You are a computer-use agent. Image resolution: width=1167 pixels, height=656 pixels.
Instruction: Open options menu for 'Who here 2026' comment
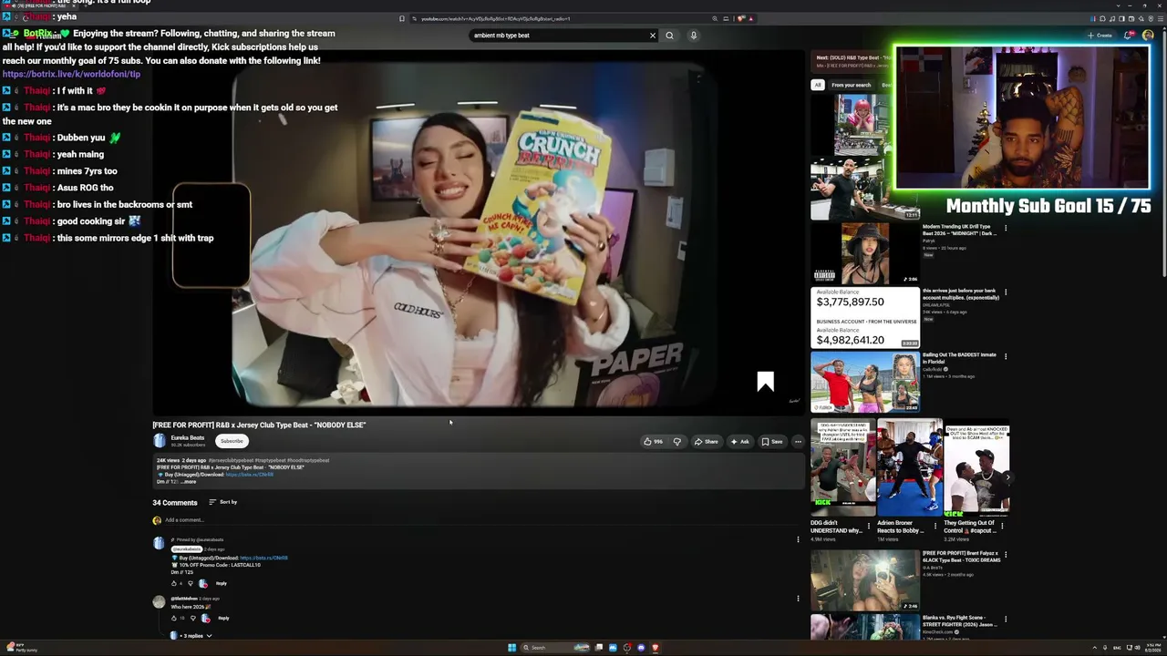click(x=798, y=599)
